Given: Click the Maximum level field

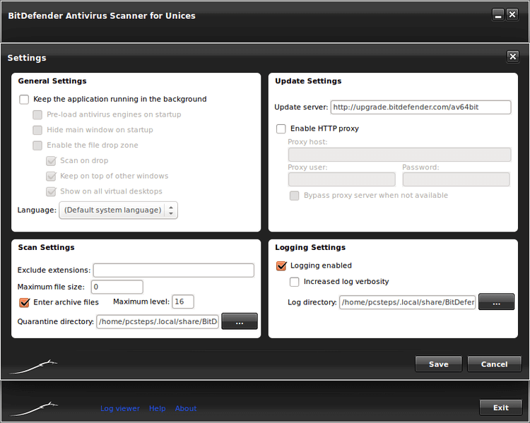Looking at the screenshot, I should coord(183,302).
